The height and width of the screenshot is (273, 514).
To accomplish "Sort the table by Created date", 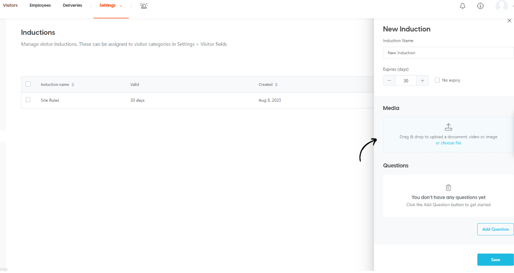I will point(277,84).
